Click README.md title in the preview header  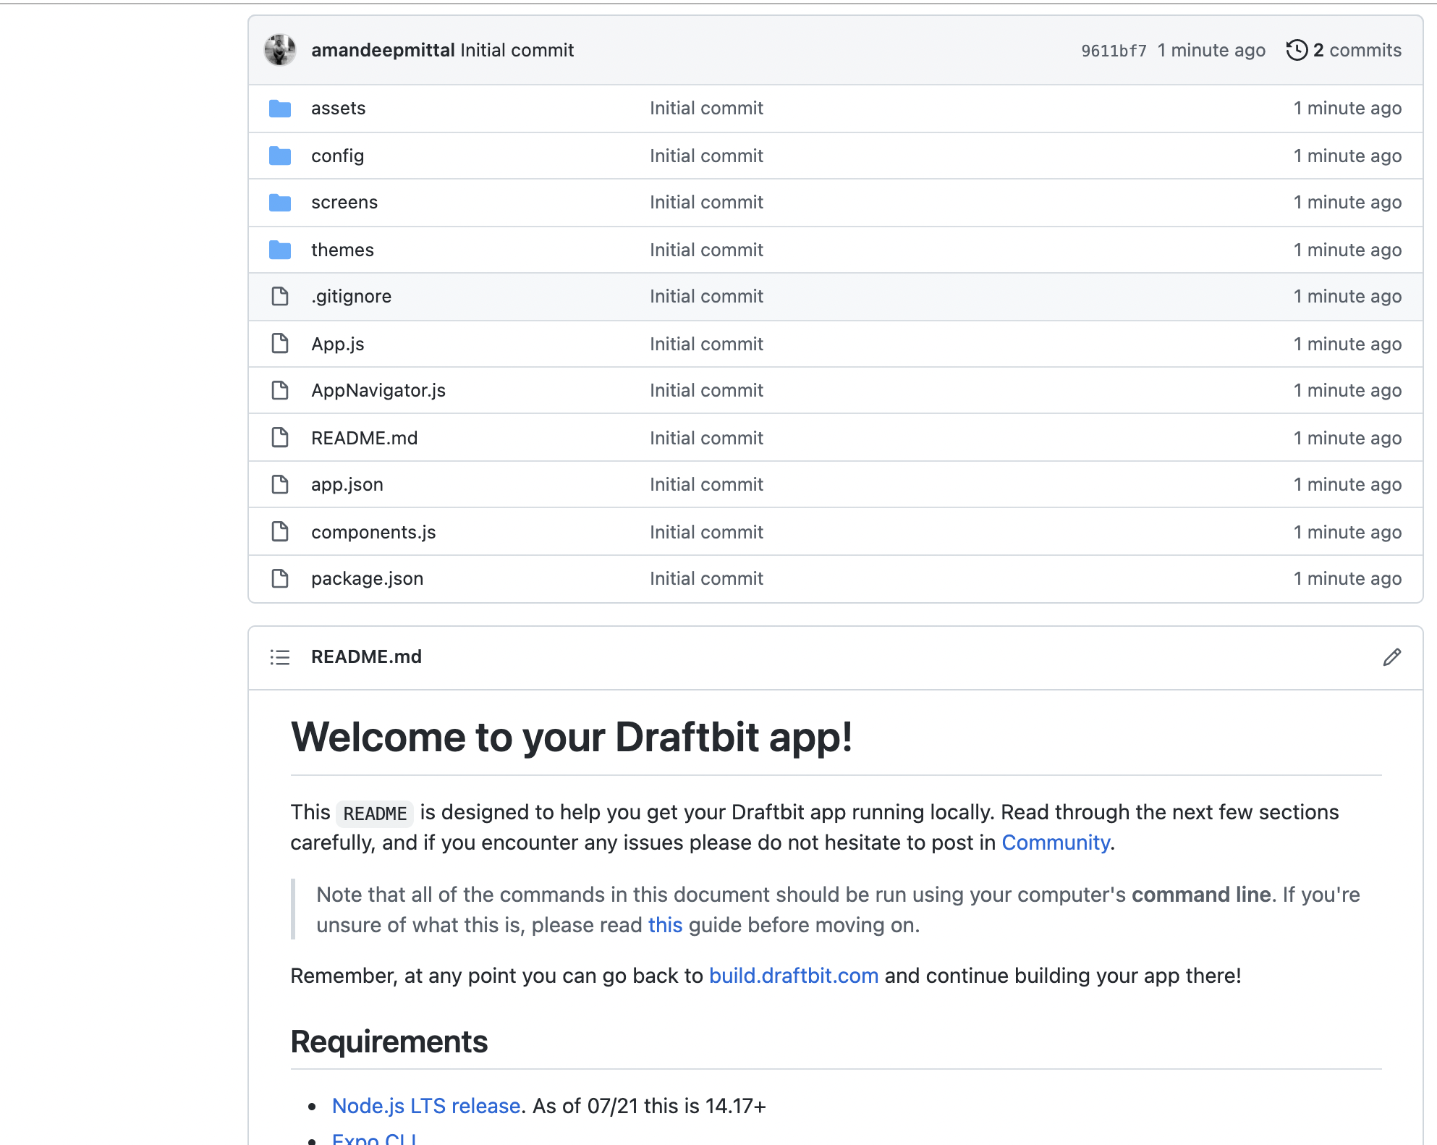(x=366, y=656)
